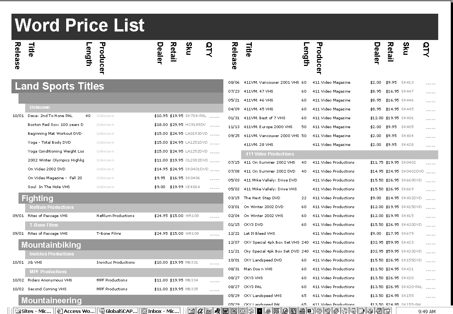Image resolution: width=453 pixels, height=314 pixels.
Task: Click the SKU value SK413
Action: pyautogui.click(x=408, y=83)
